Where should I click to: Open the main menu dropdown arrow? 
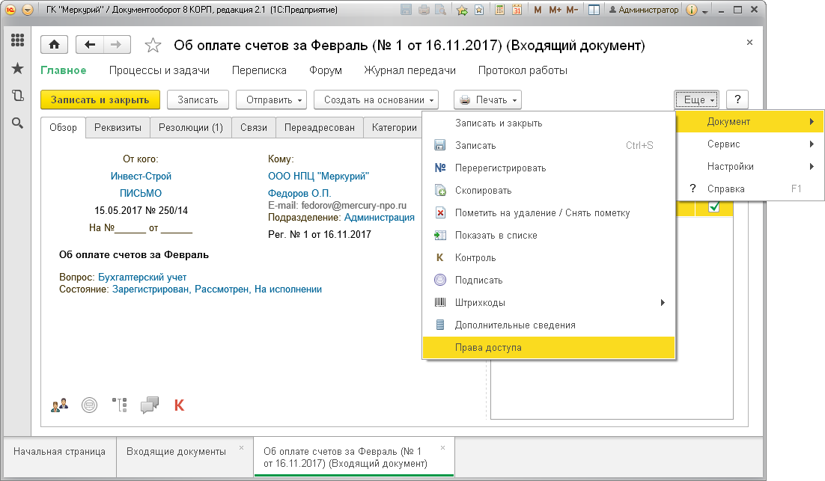click(x=28, y=10)
